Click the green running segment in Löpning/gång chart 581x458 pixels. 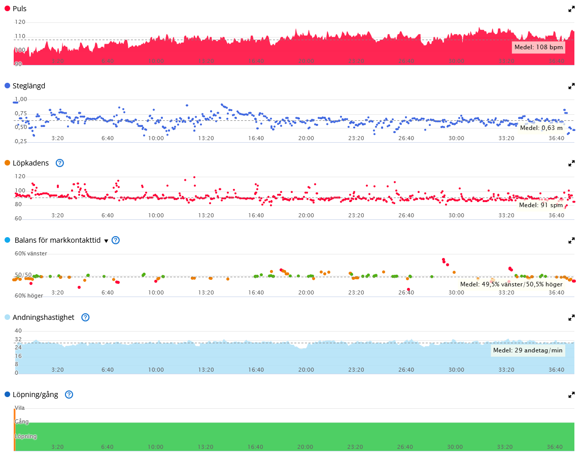coord(295,437)
